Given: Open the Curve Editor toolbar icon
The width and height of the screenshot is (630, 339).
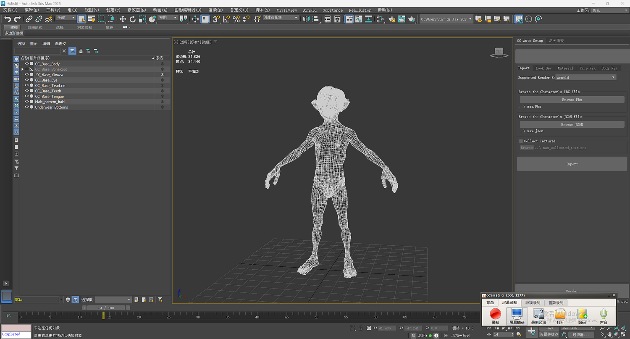Looking at the screenshot, I should pyautogui.click(x=359, y=19).
